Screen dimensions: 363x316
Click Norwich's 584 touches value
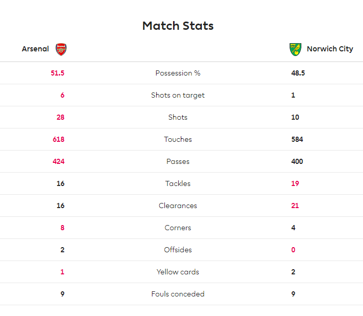click(297, 139)
